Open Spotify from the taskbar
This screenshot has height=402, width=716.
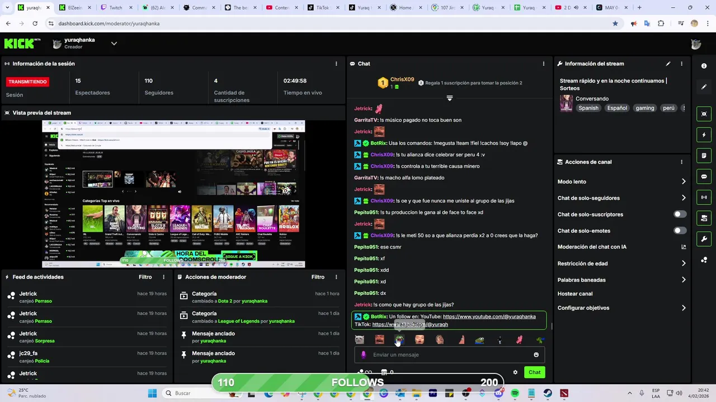(x=515, y=393)
